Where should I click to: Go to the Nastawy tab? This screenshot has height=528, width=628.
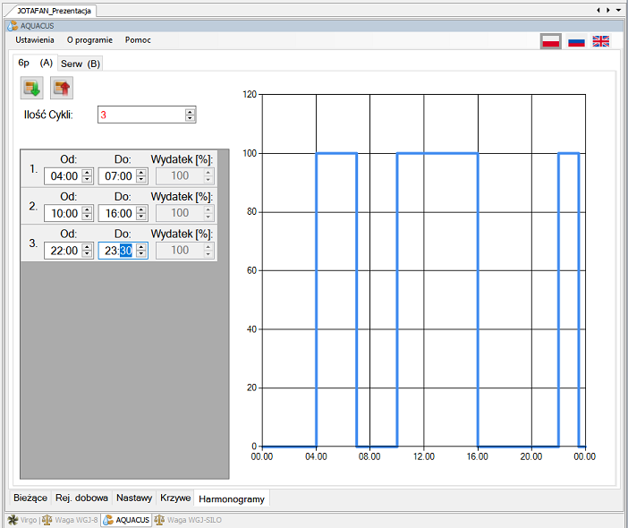[134, 498]
